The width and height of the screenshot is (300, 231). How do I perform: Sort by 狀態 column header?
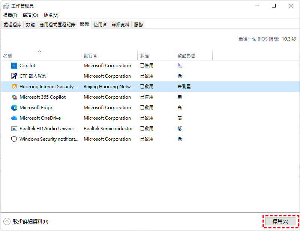[144, 55]
